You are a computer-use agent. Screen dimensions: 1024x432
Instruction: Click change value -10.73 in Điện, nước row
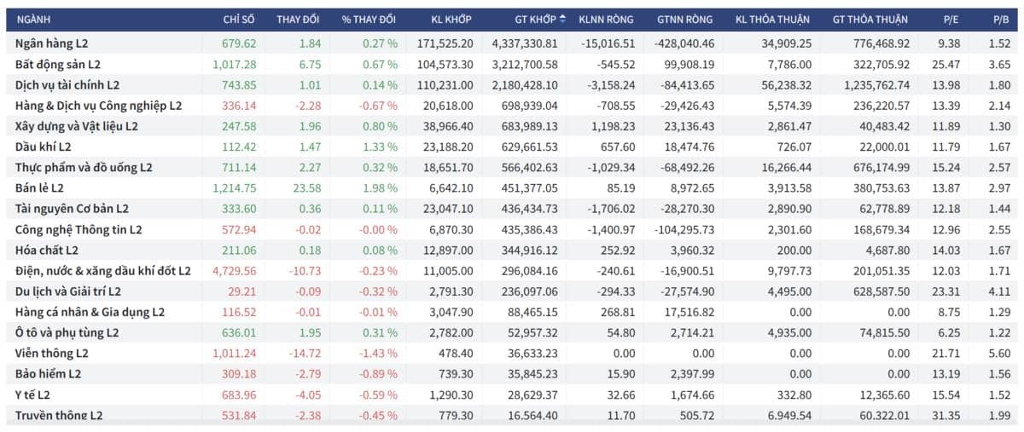pyautogui.click(x=305, y=270)
